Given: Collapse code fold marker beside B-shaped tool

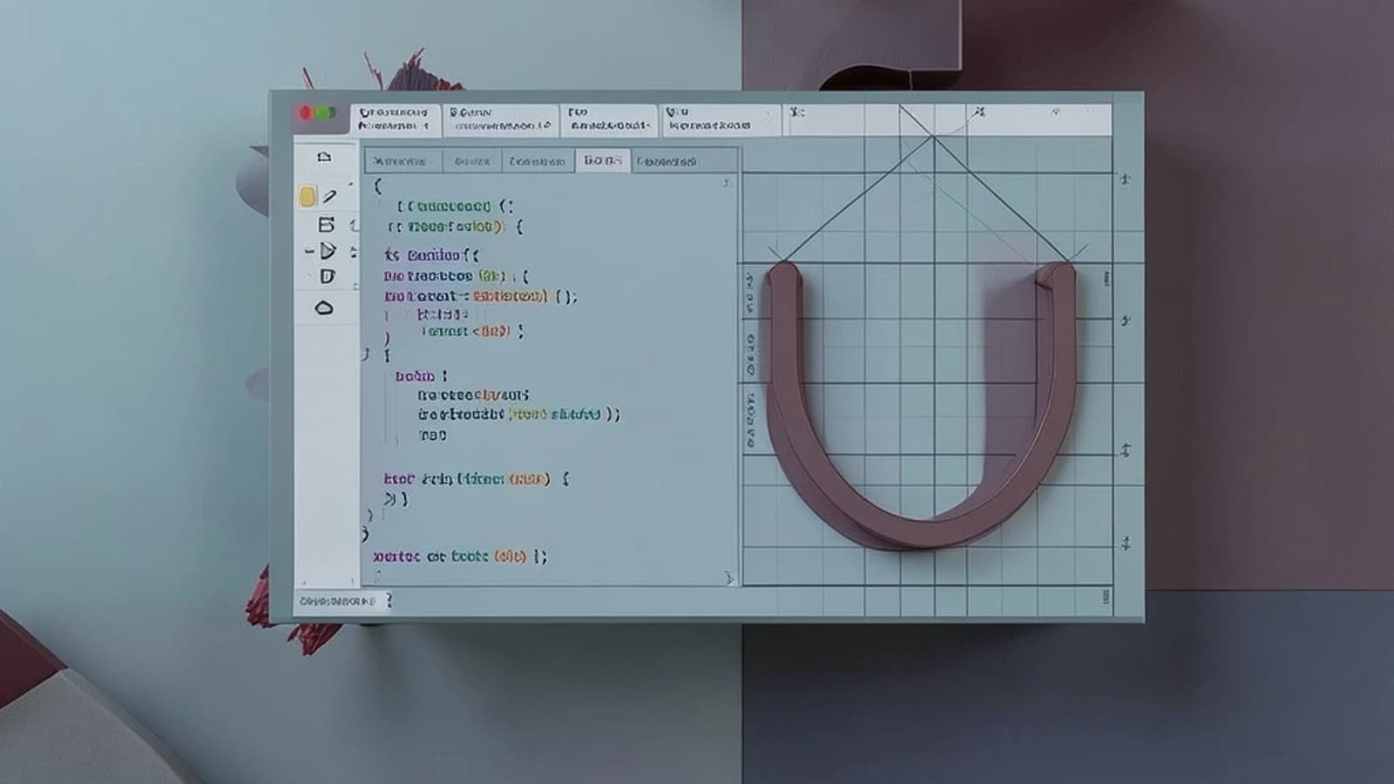Looking at the screenshot, I should (354, 226).
